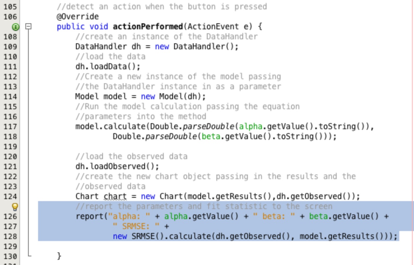The width and height of the screenshot is (414, 265).
Task: Click line number 124 in the gutter
Action: (10, 196)
